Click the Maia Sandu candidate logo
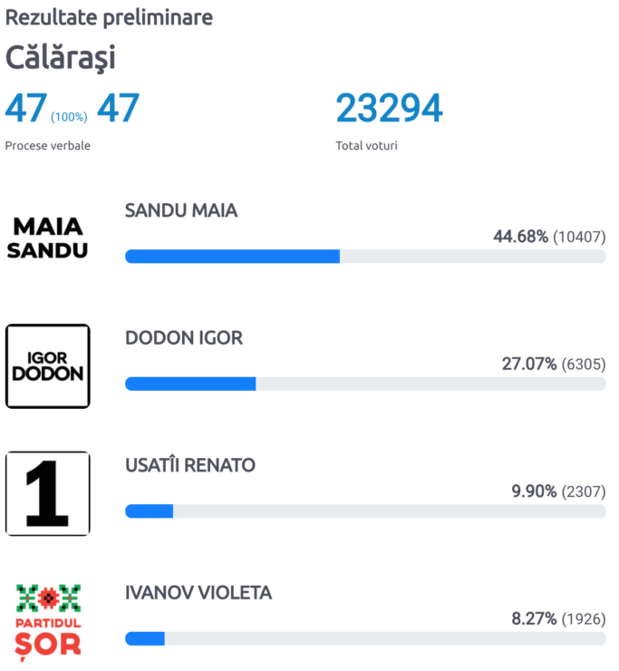Viewport: 619px width, 671px height. (x=47, y=238)
